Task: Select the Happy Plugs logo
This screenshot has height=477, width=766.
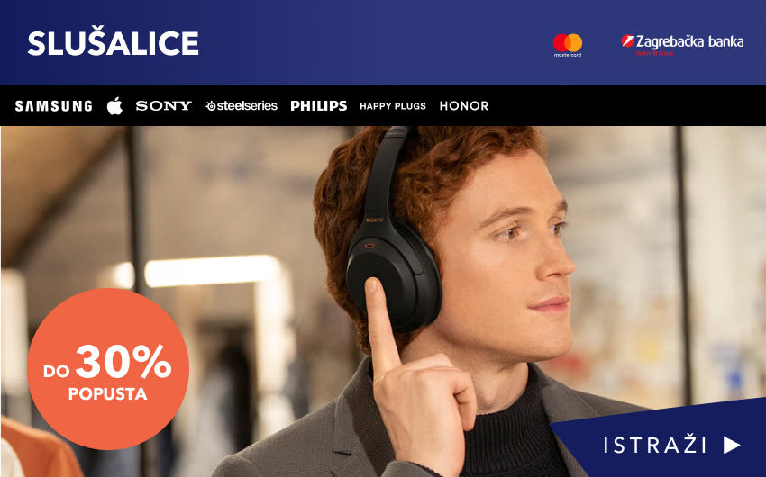Action: [x=393, y=106]
